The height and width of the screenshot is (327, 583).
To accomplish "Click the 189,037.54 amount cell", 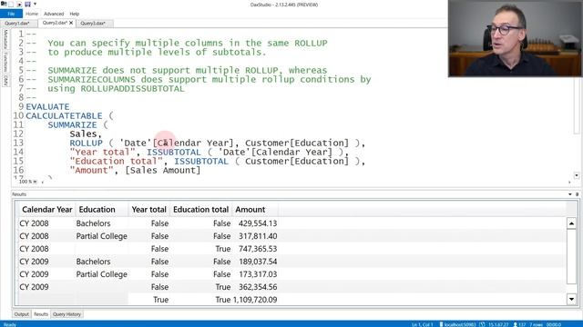I will 255,262.
